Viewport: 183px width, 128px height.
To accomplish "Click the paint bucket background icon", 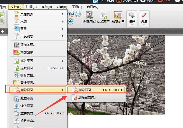I will coord(16,29).
